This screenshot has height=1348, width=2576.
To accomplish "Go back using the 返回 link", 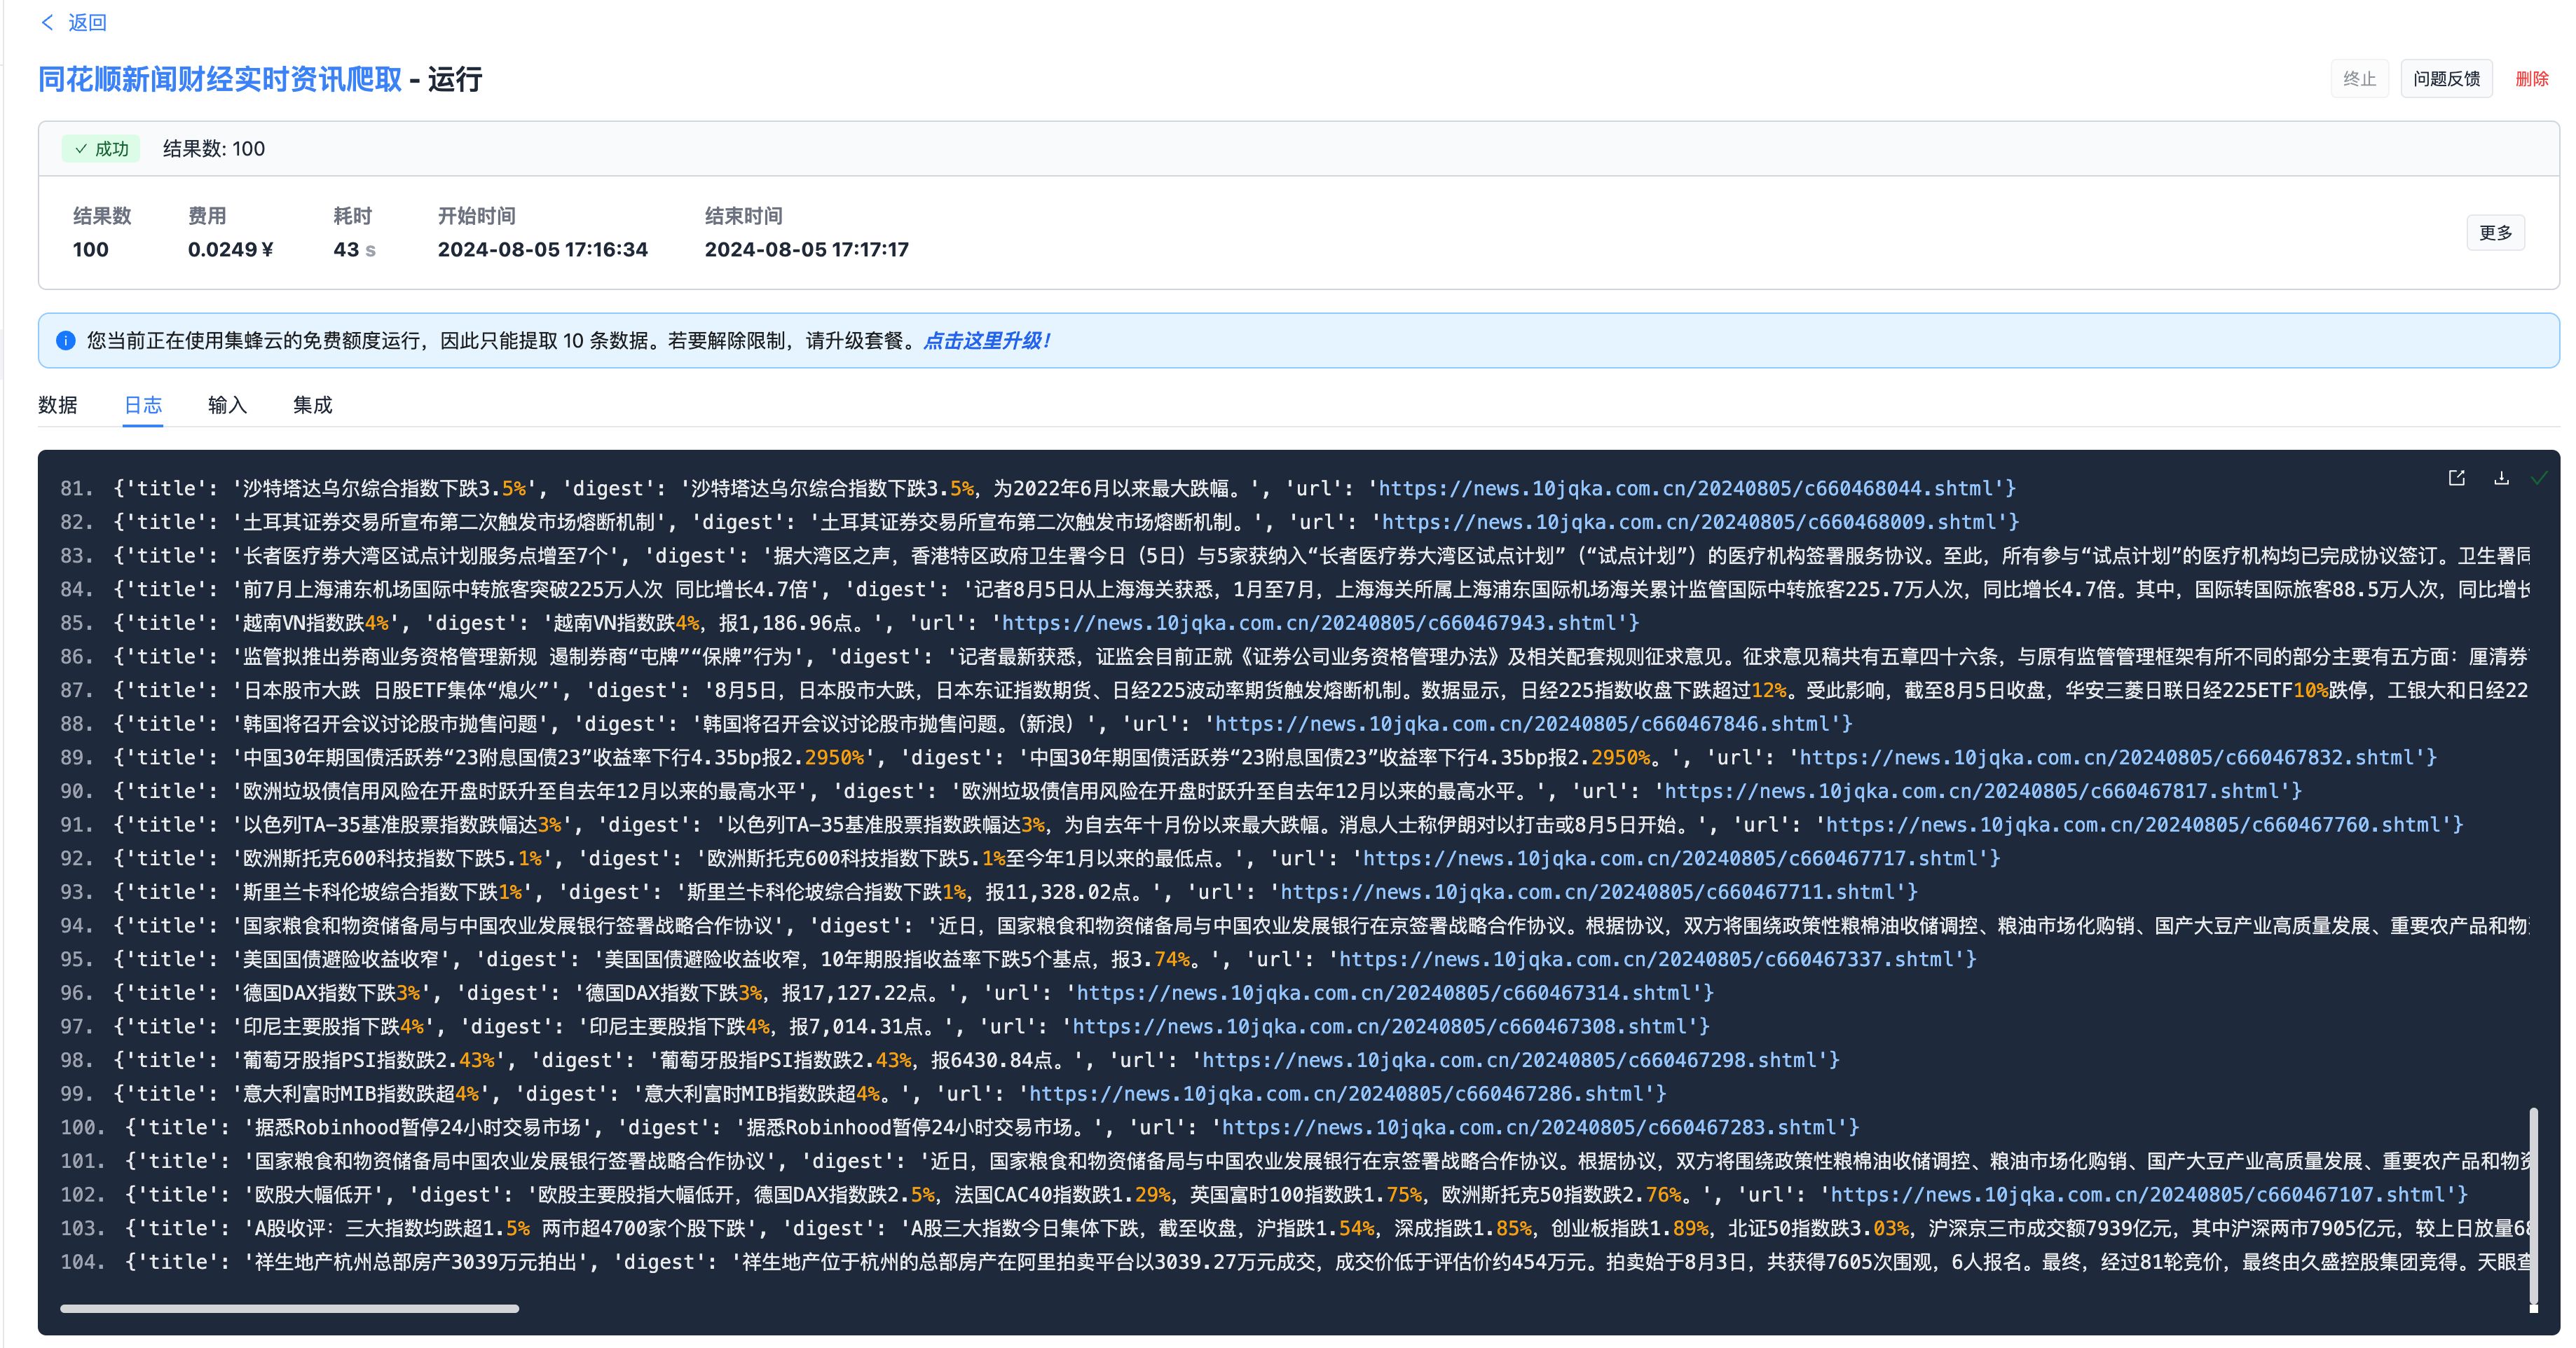I will point(87,22).
